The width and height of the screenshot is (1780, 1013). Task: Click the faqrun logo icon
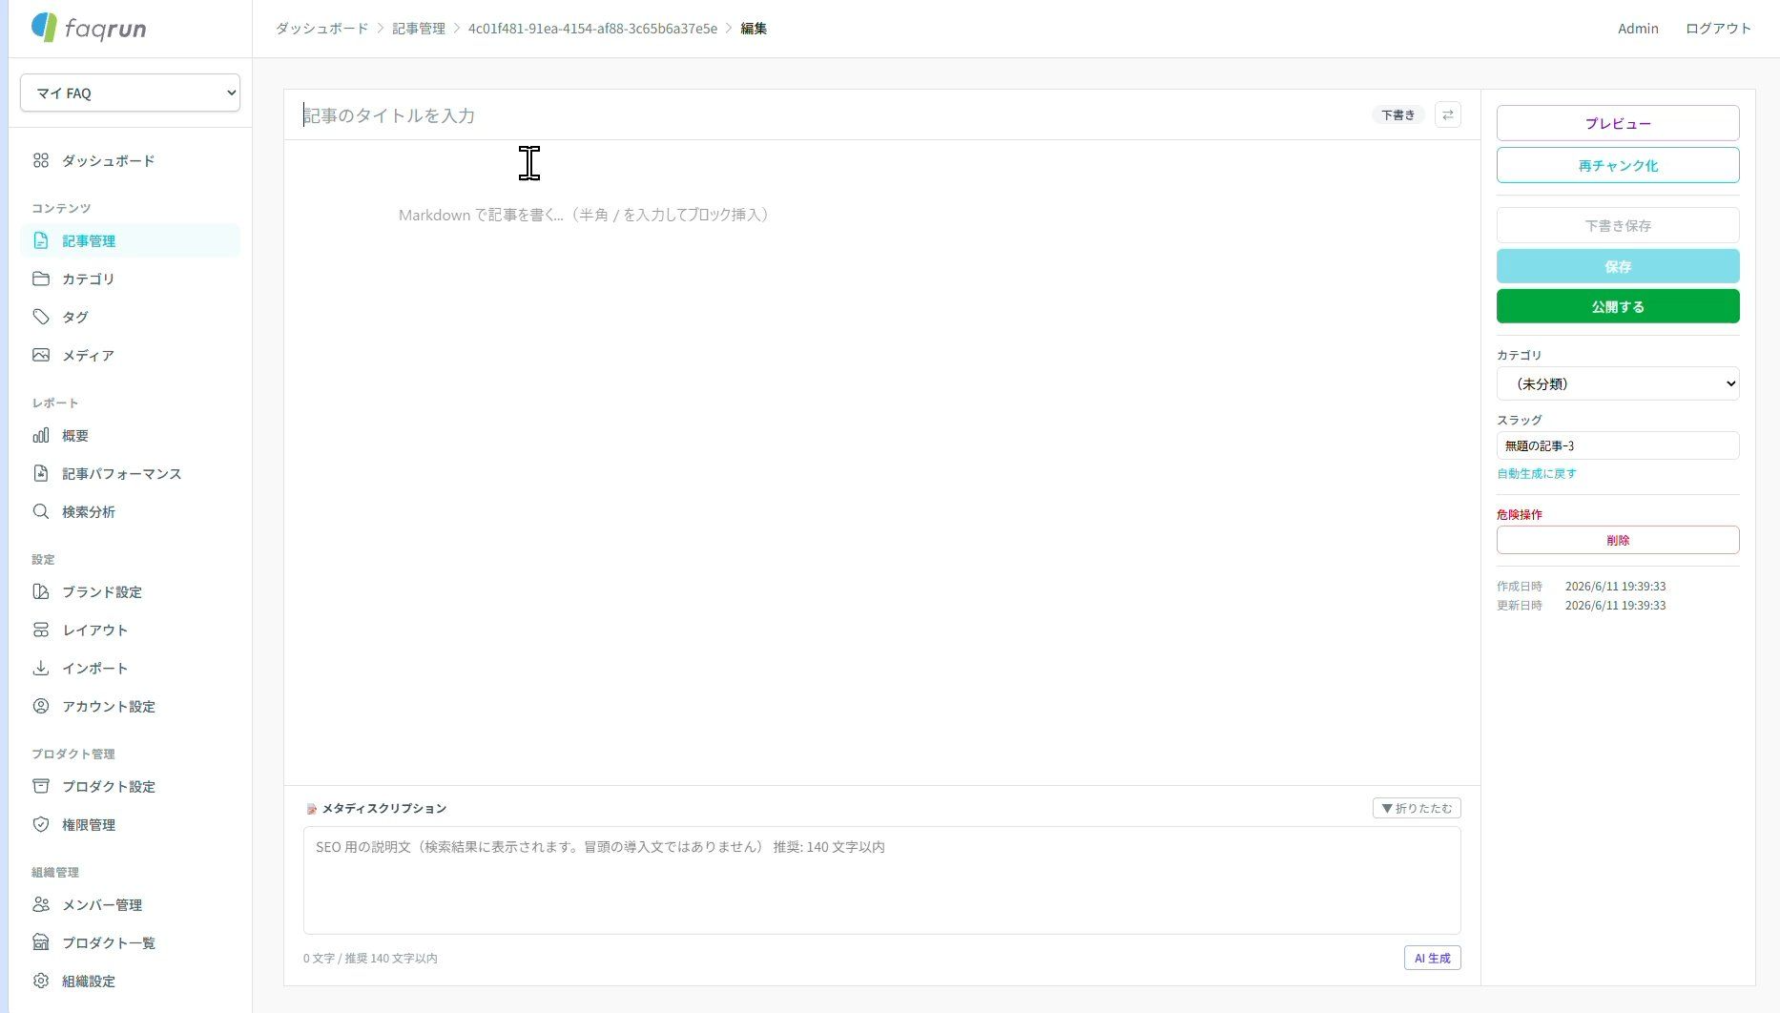pos(45,27)
